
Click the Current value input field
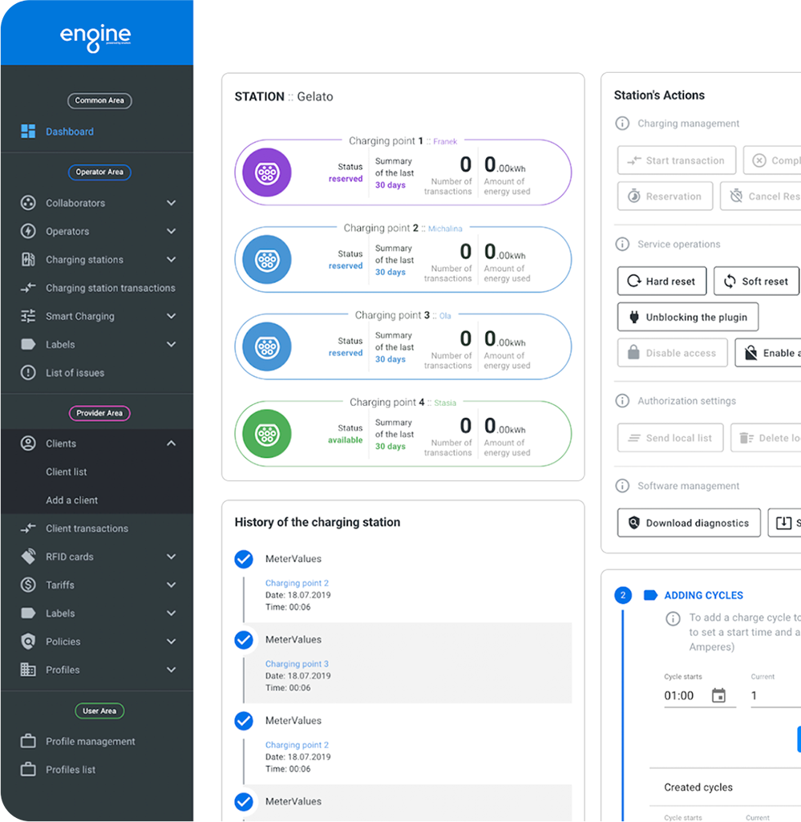coord(773,695)
